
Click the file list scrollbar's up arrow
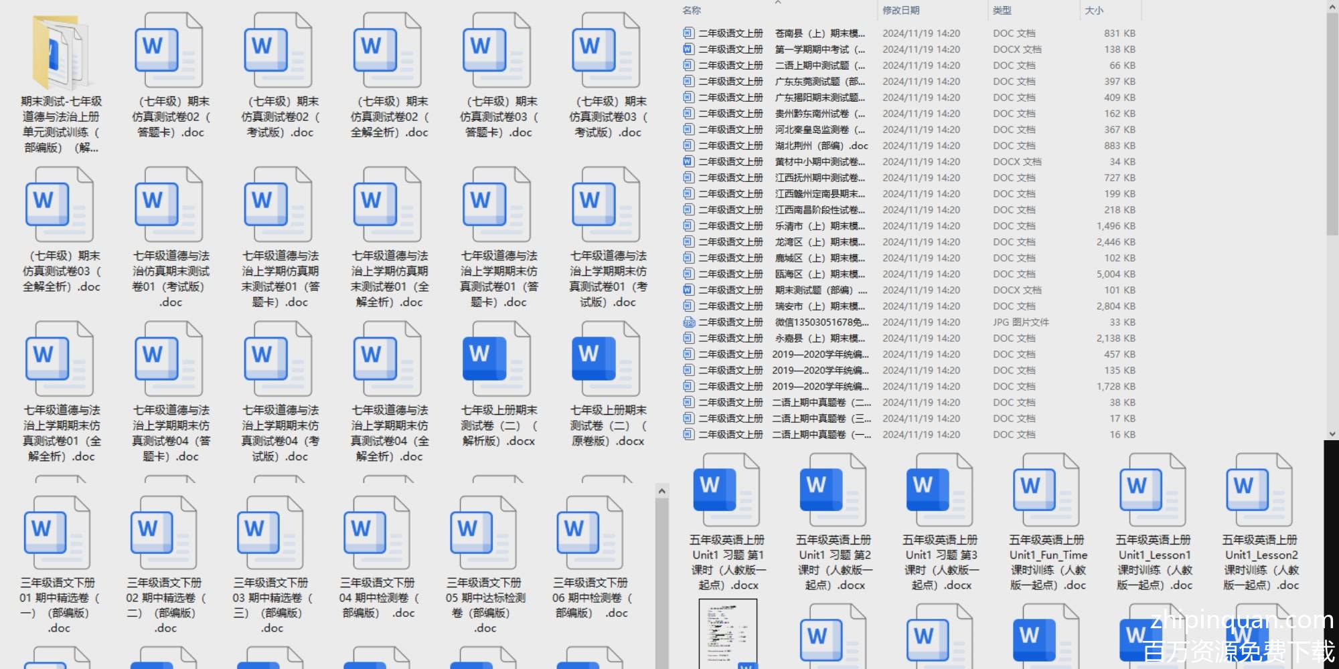tap(1332, 6)
